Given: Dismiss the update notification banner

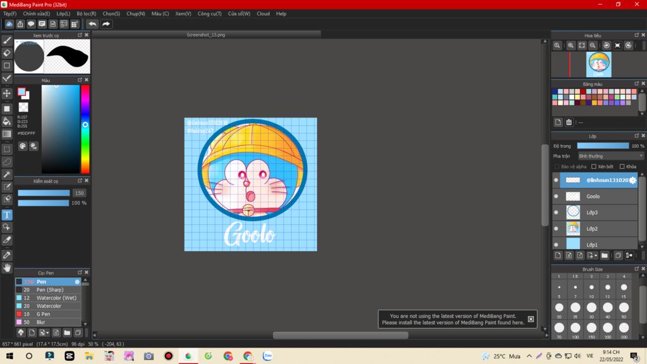Looking at the screenshot, I should (x=531, y=319).
